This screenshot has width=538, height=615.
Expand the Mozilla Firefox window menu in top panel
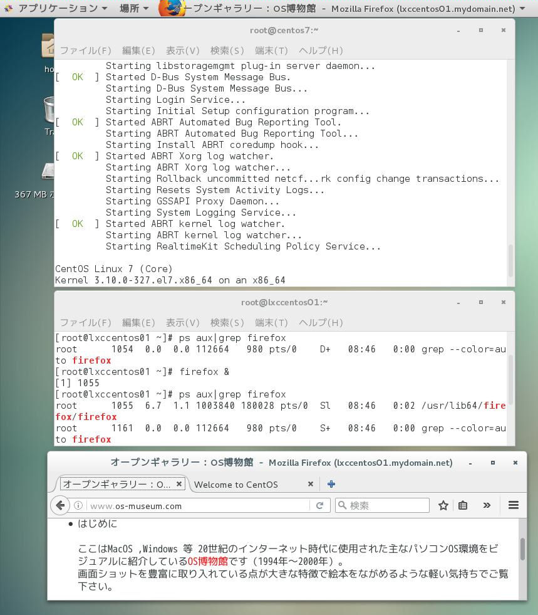click(522, 8)
